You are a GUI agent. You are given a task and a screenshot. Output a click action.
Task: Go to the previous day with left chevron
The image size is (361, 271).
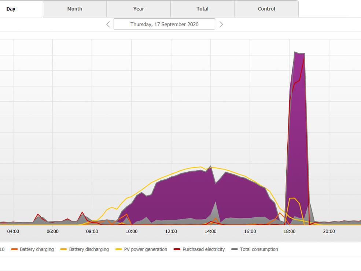coord(108,24)
